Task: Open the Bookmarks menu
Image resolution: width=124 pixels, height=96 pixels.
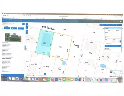Action: (21, 13)
